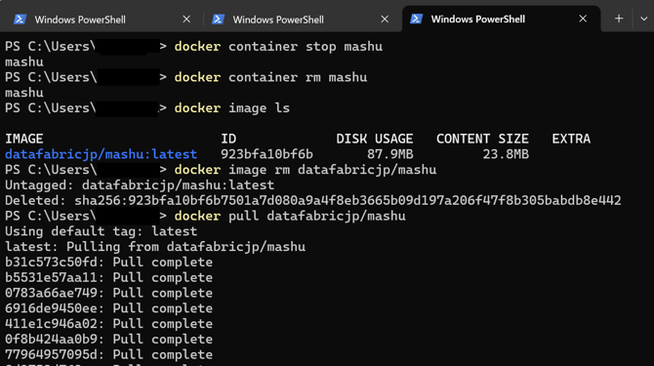This screenshot has height=366, width=654.
Task: Click the Deleted sha256 hash line
Action: pyautogui.click(x=312, y=200)
